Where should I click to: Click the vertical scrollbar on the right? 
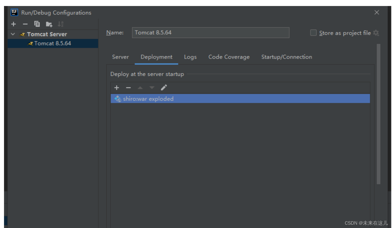click(x=378, y=114)
